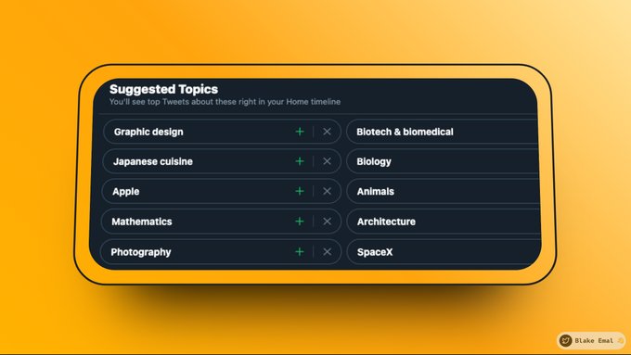Dismiss the Graphic design topic
631x355 pixels.
[x=328, y=132]
